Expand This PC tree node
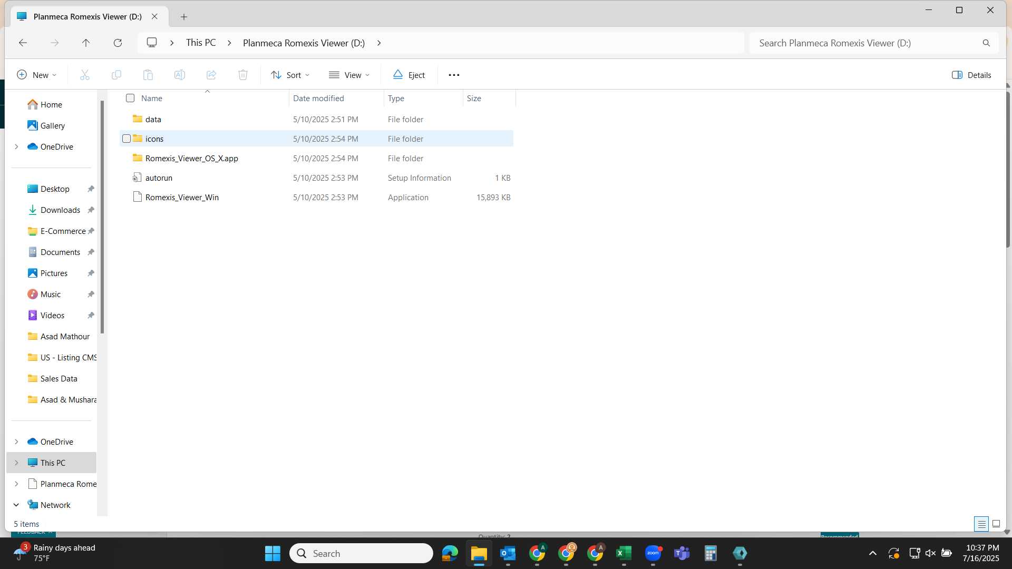Screen dimensions: 1012x569 click(x=16, y=463)
